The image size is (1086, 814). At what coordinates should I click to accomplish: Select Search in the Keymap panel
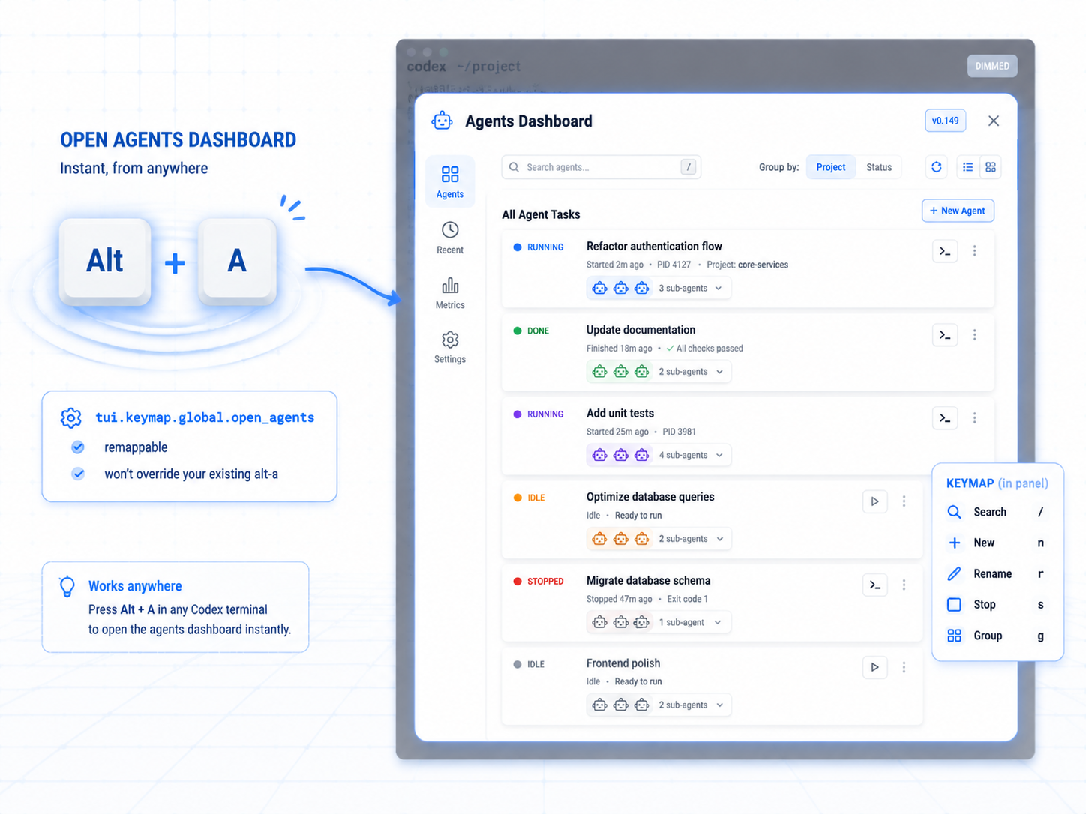click(x=996, y=512)
